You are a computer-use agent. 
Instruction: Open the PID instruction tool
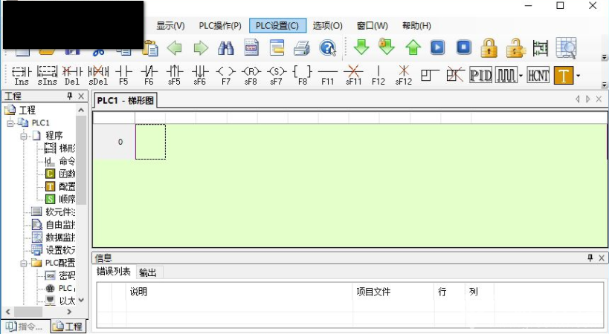point(481,75)
